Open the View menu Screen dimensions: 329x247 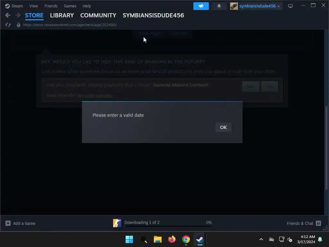pyautogui.click(x=33, y=6)
